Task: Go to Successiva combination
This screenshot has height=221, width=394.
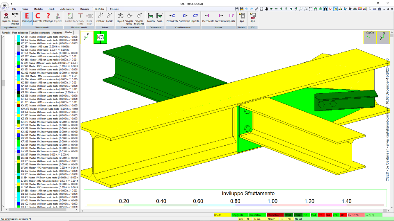Action: pos(185,18)
